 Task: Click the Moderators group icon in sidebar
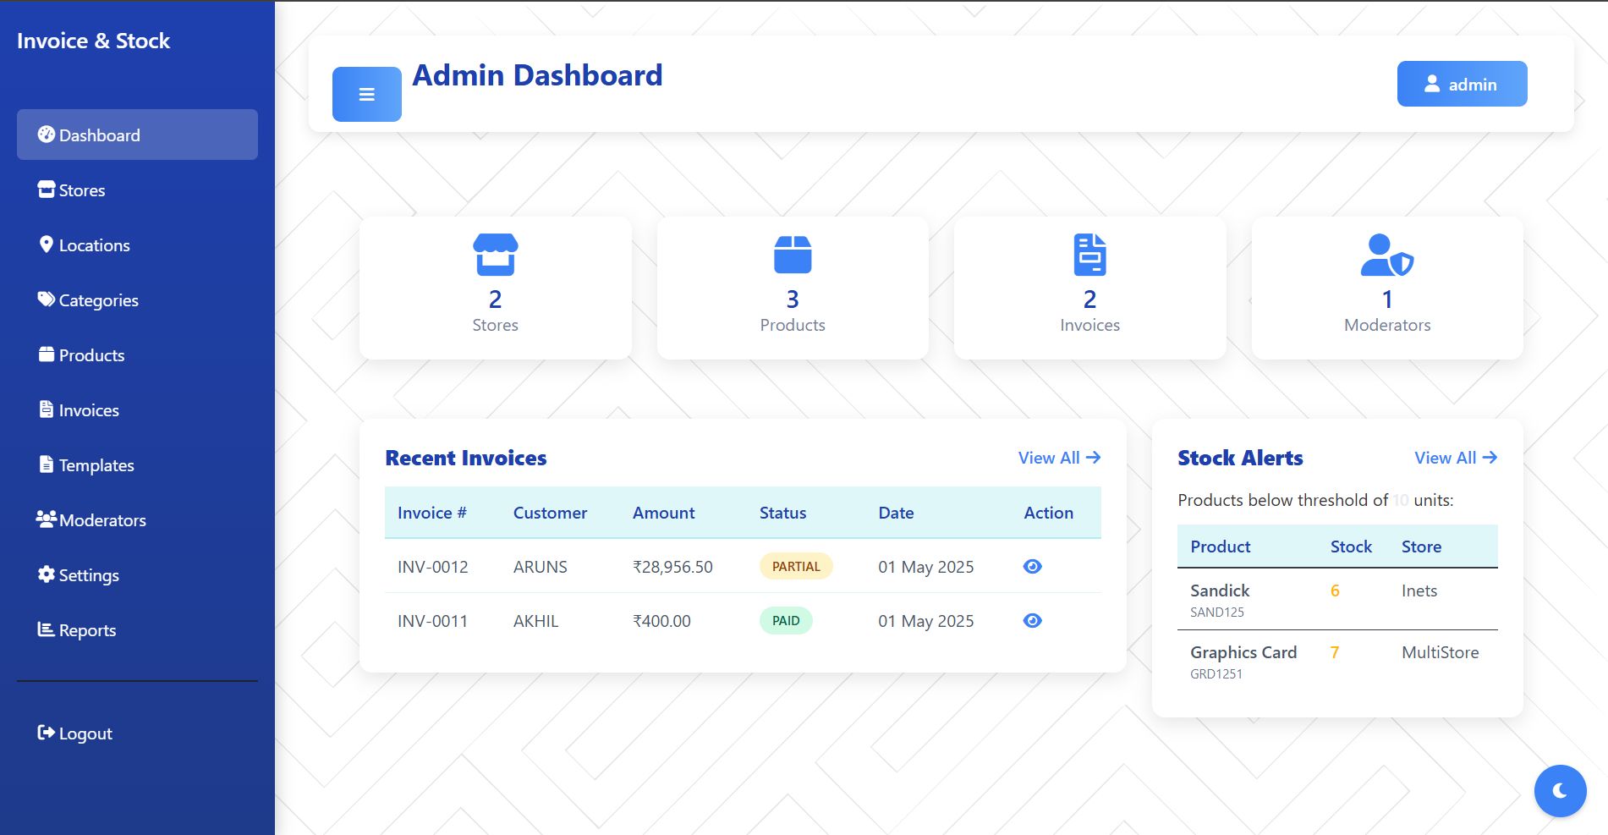tap(47, 519)
